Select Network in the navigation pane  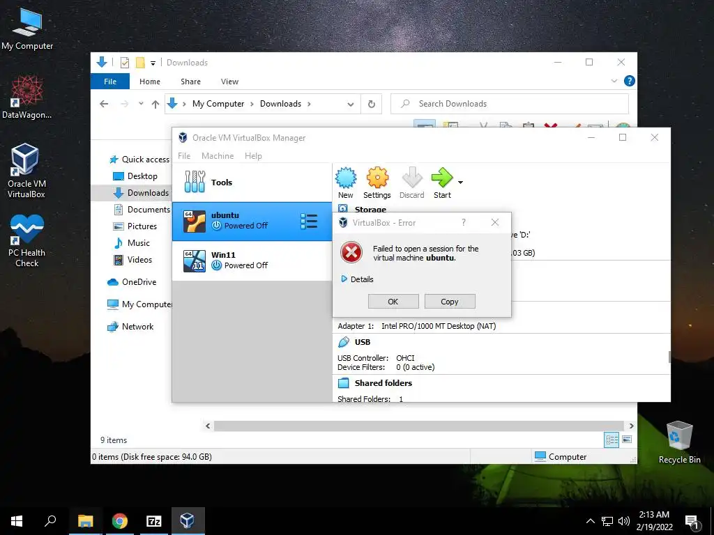[130, 327]
